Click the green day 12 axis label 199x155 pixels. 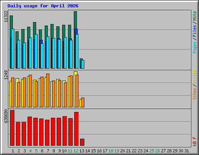pos(76,151)
